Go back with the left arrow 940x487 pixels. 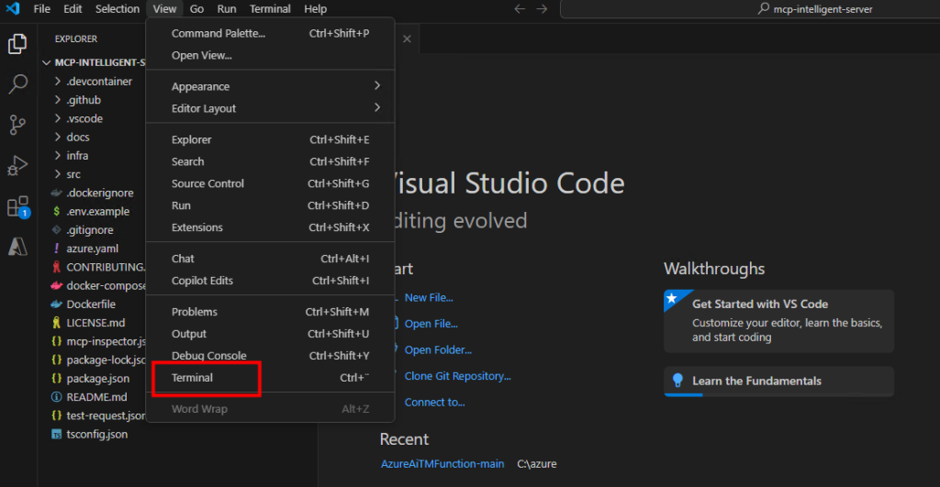[520, 9]
